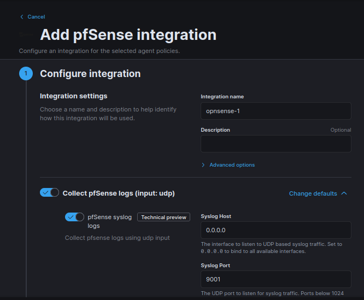Disable the Collect pfSense logs switch
This screenshot has width=364, height=300.
point(50,193)
